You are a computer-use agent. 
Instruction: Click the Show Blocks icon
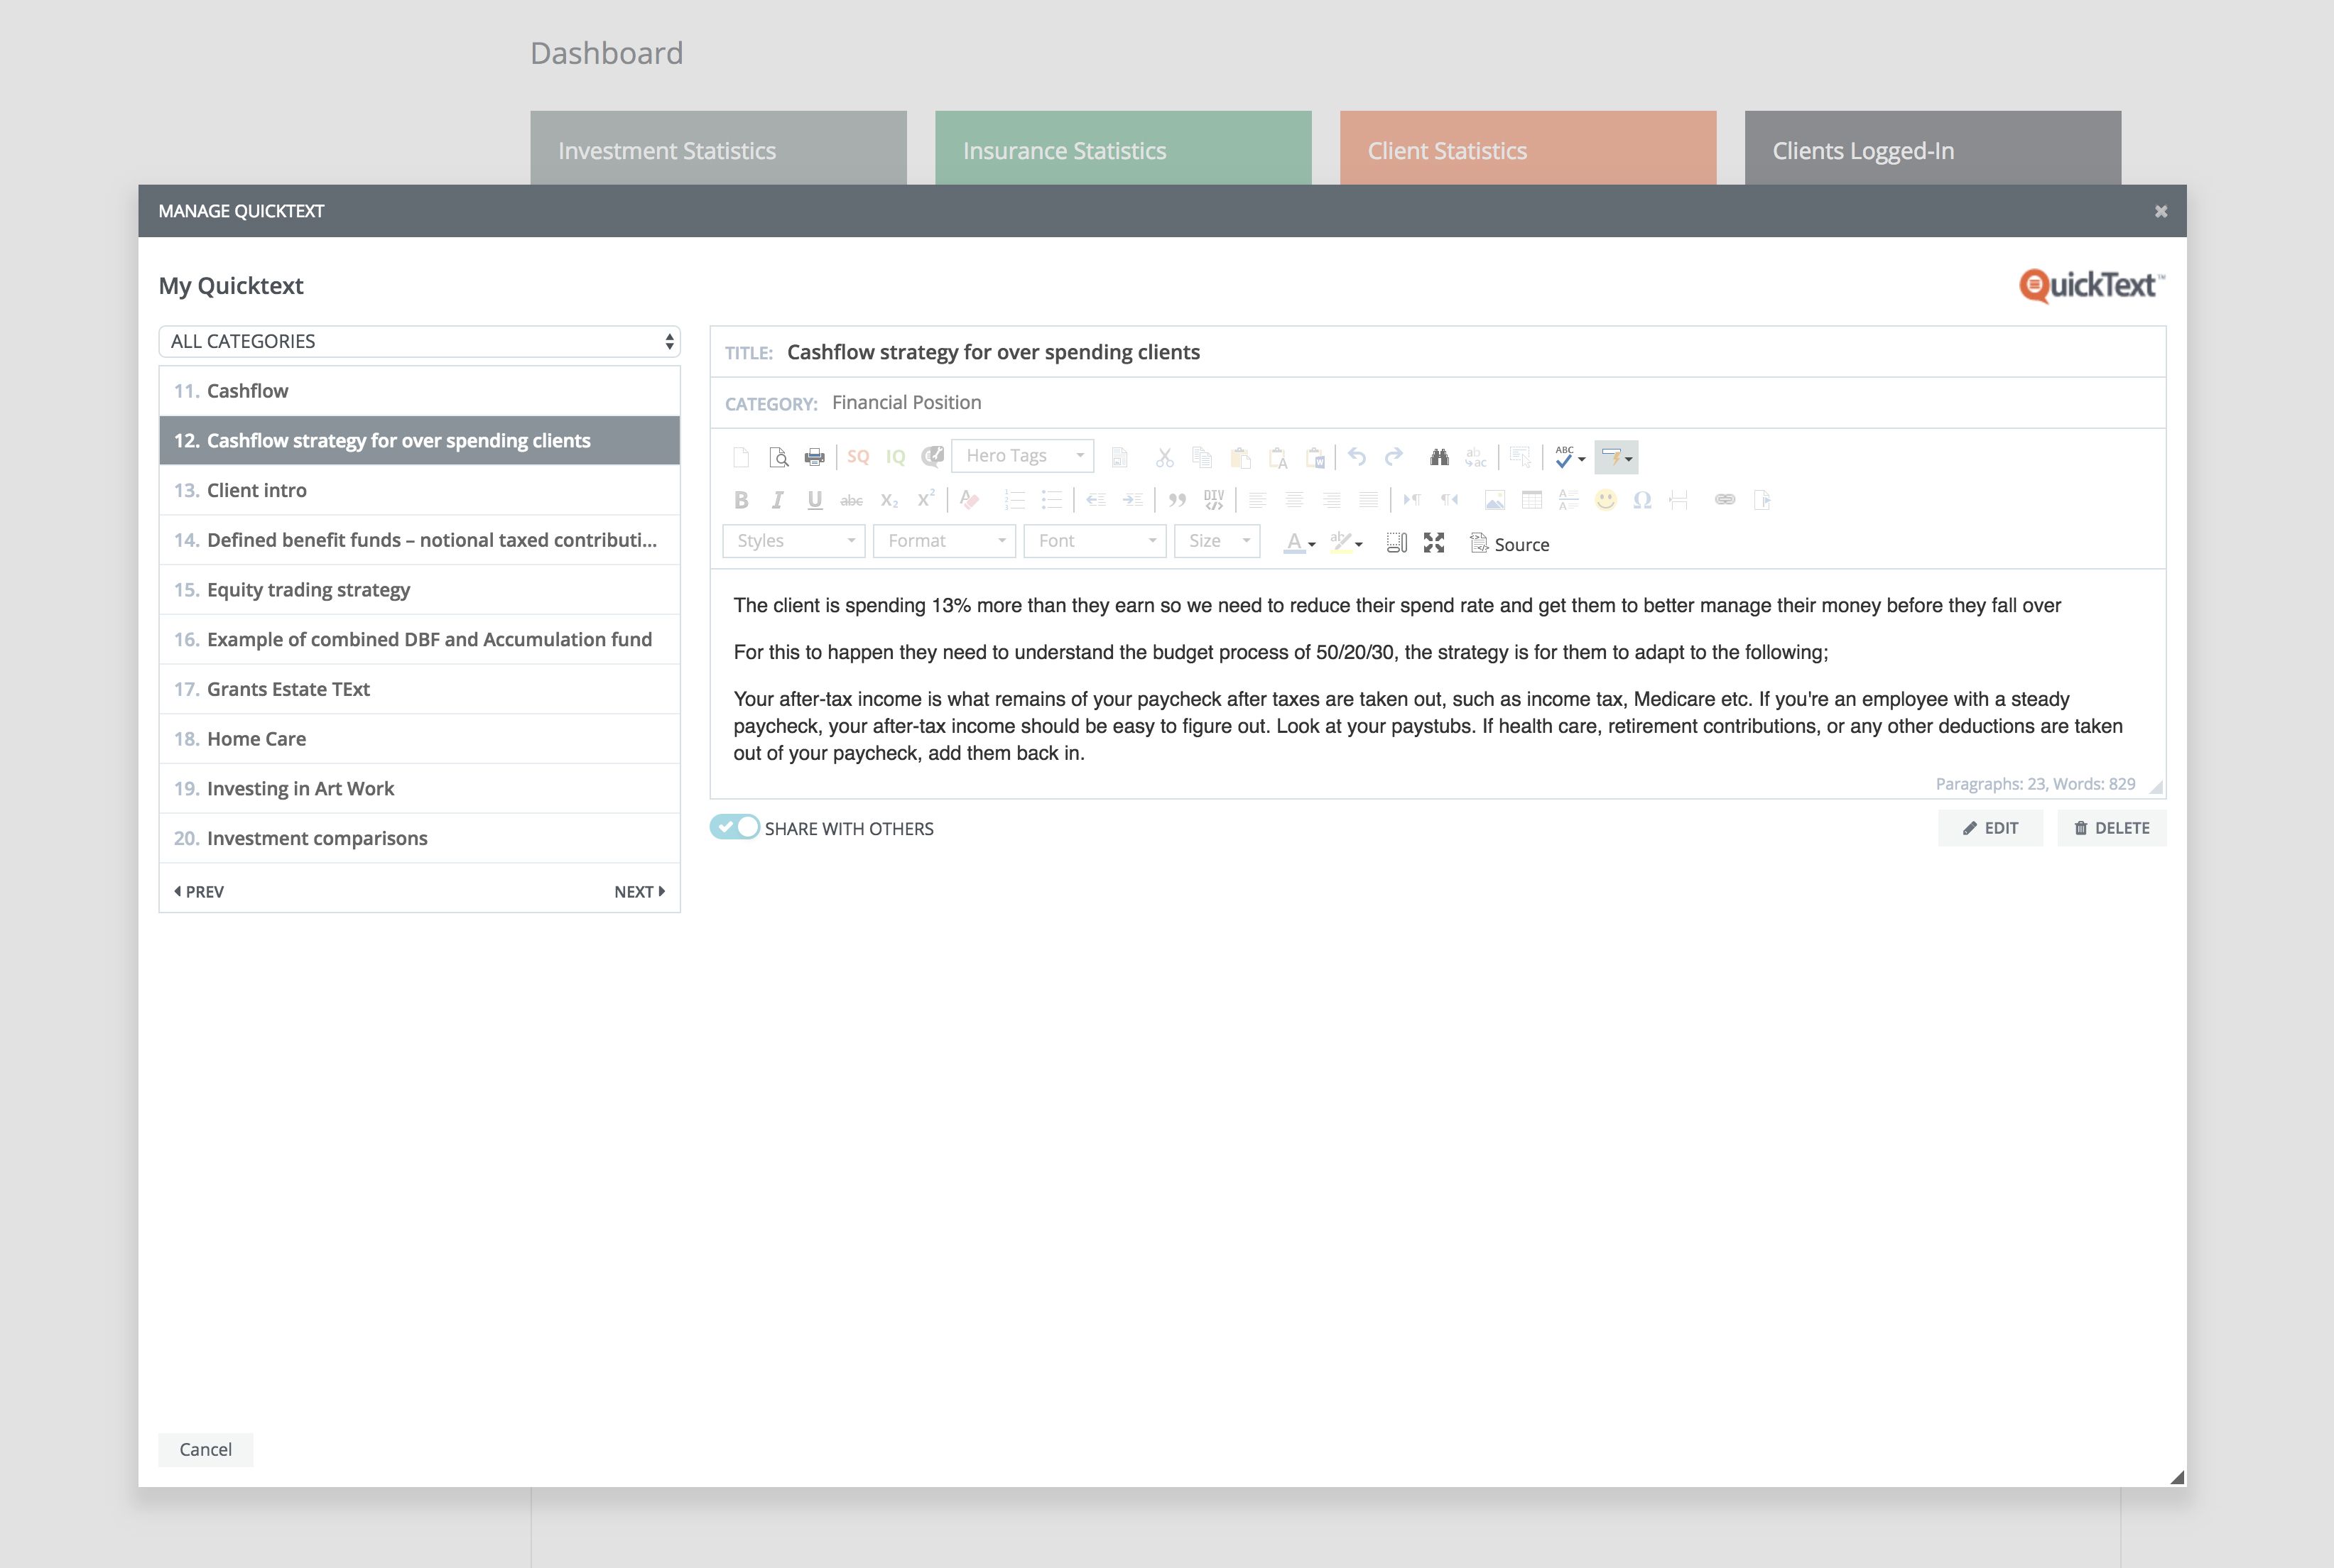1396,543
